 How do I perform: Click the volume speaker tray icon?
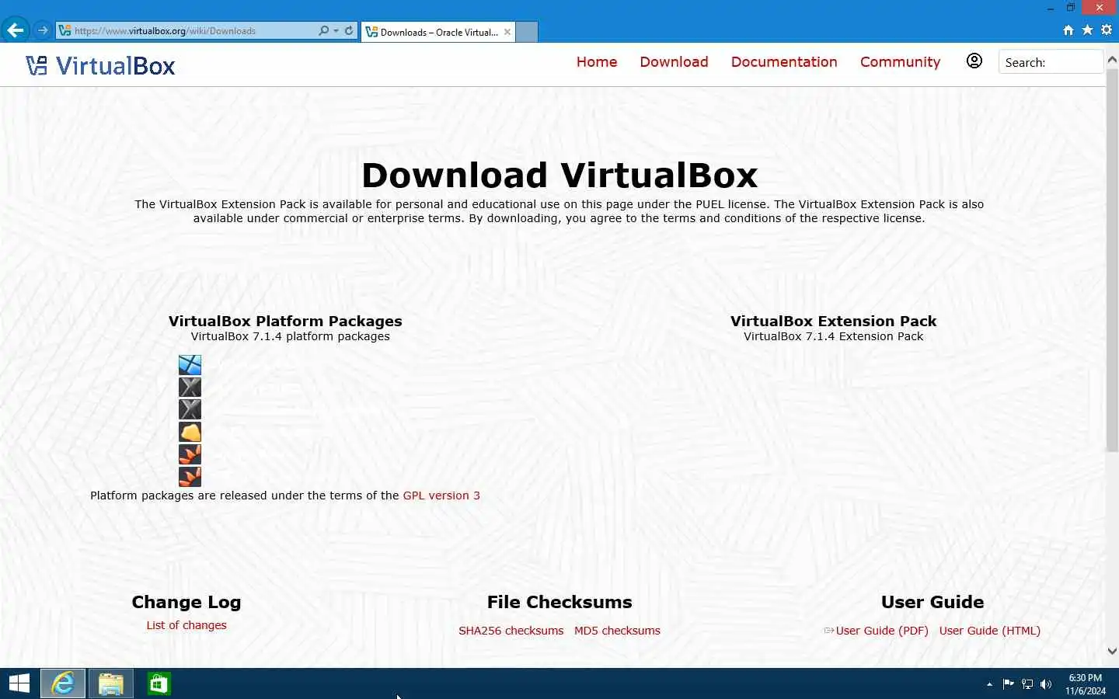tap(1046, 684)
